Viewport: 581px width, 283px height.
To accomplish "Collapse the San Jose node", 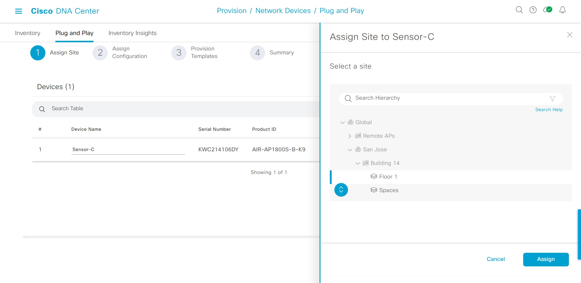I will (x=350, y=150).
